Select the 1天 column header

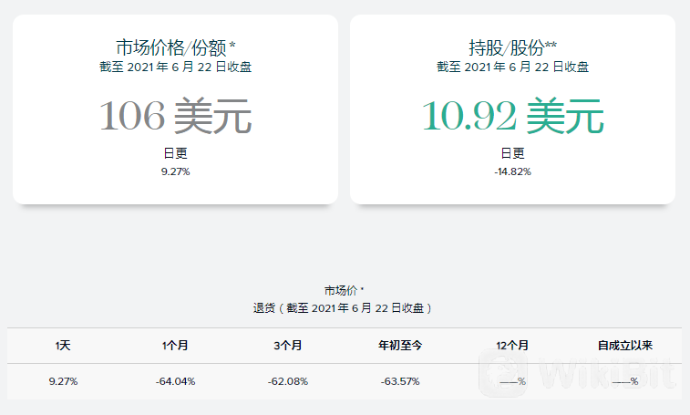(x=63, y=346)
